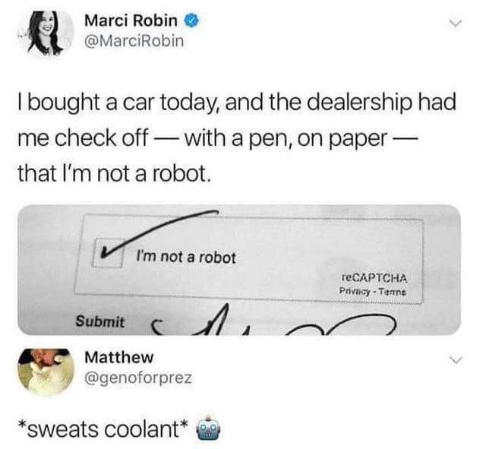Click the Submit button in photo
The width and height of the screenshot is (486, 449).
pyautogui.click(x=100, y=321)
